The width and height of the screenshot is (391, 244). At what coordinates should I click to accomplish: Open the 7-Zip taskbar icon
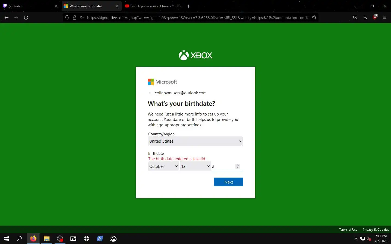[73, 239]
